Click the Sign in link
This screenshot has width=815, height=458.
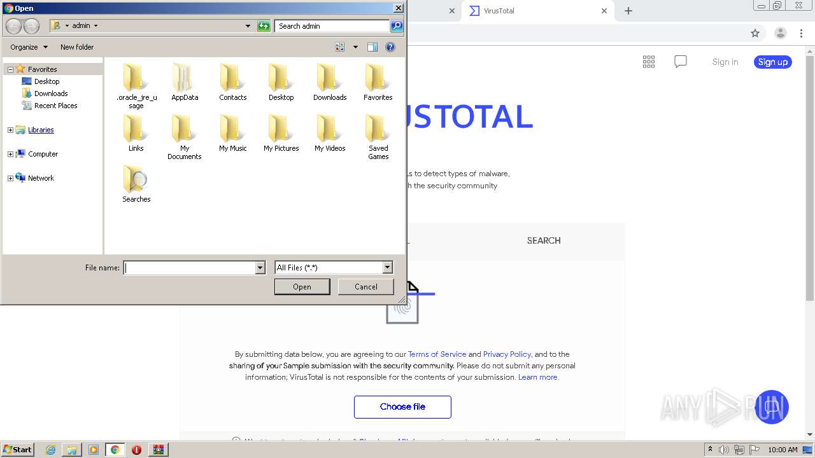pyautogui.click(x=725, y=62)
